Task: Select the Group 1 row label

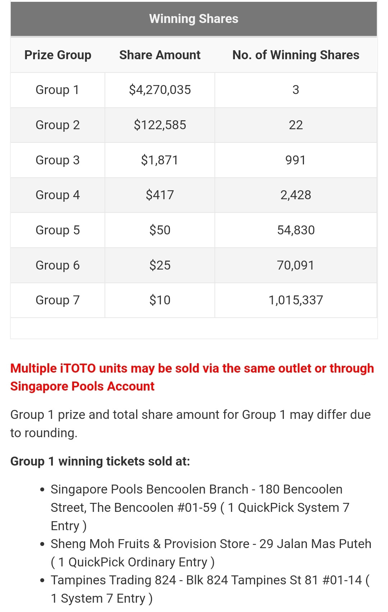Action: 57,90
